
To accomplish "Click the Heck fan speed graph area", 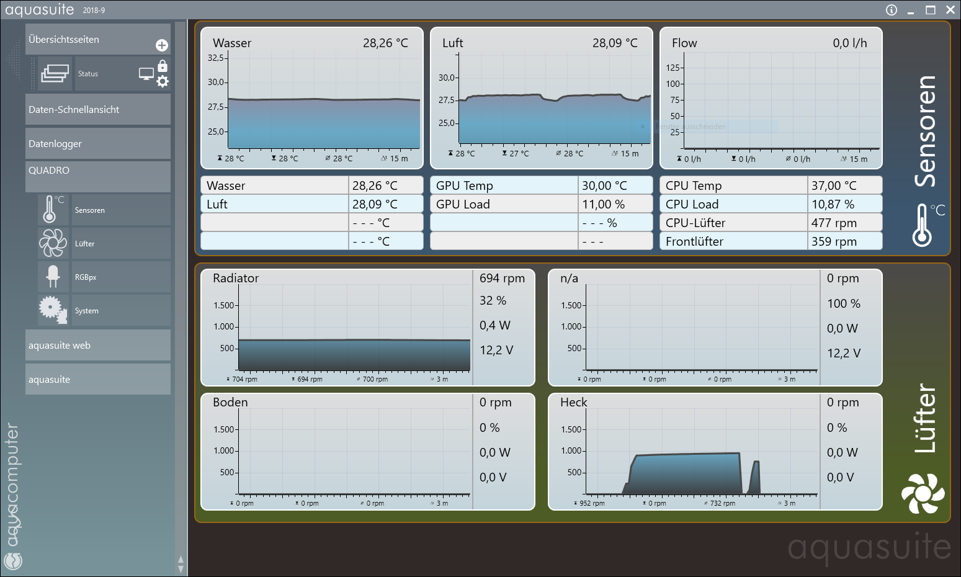I will pyautogui.click(x=702, y=451).
